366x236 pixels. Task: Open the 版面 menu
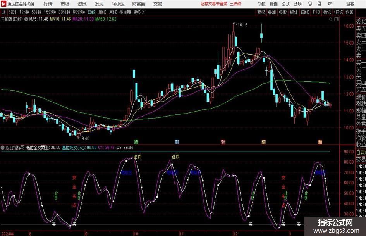(x=273, y=4)
